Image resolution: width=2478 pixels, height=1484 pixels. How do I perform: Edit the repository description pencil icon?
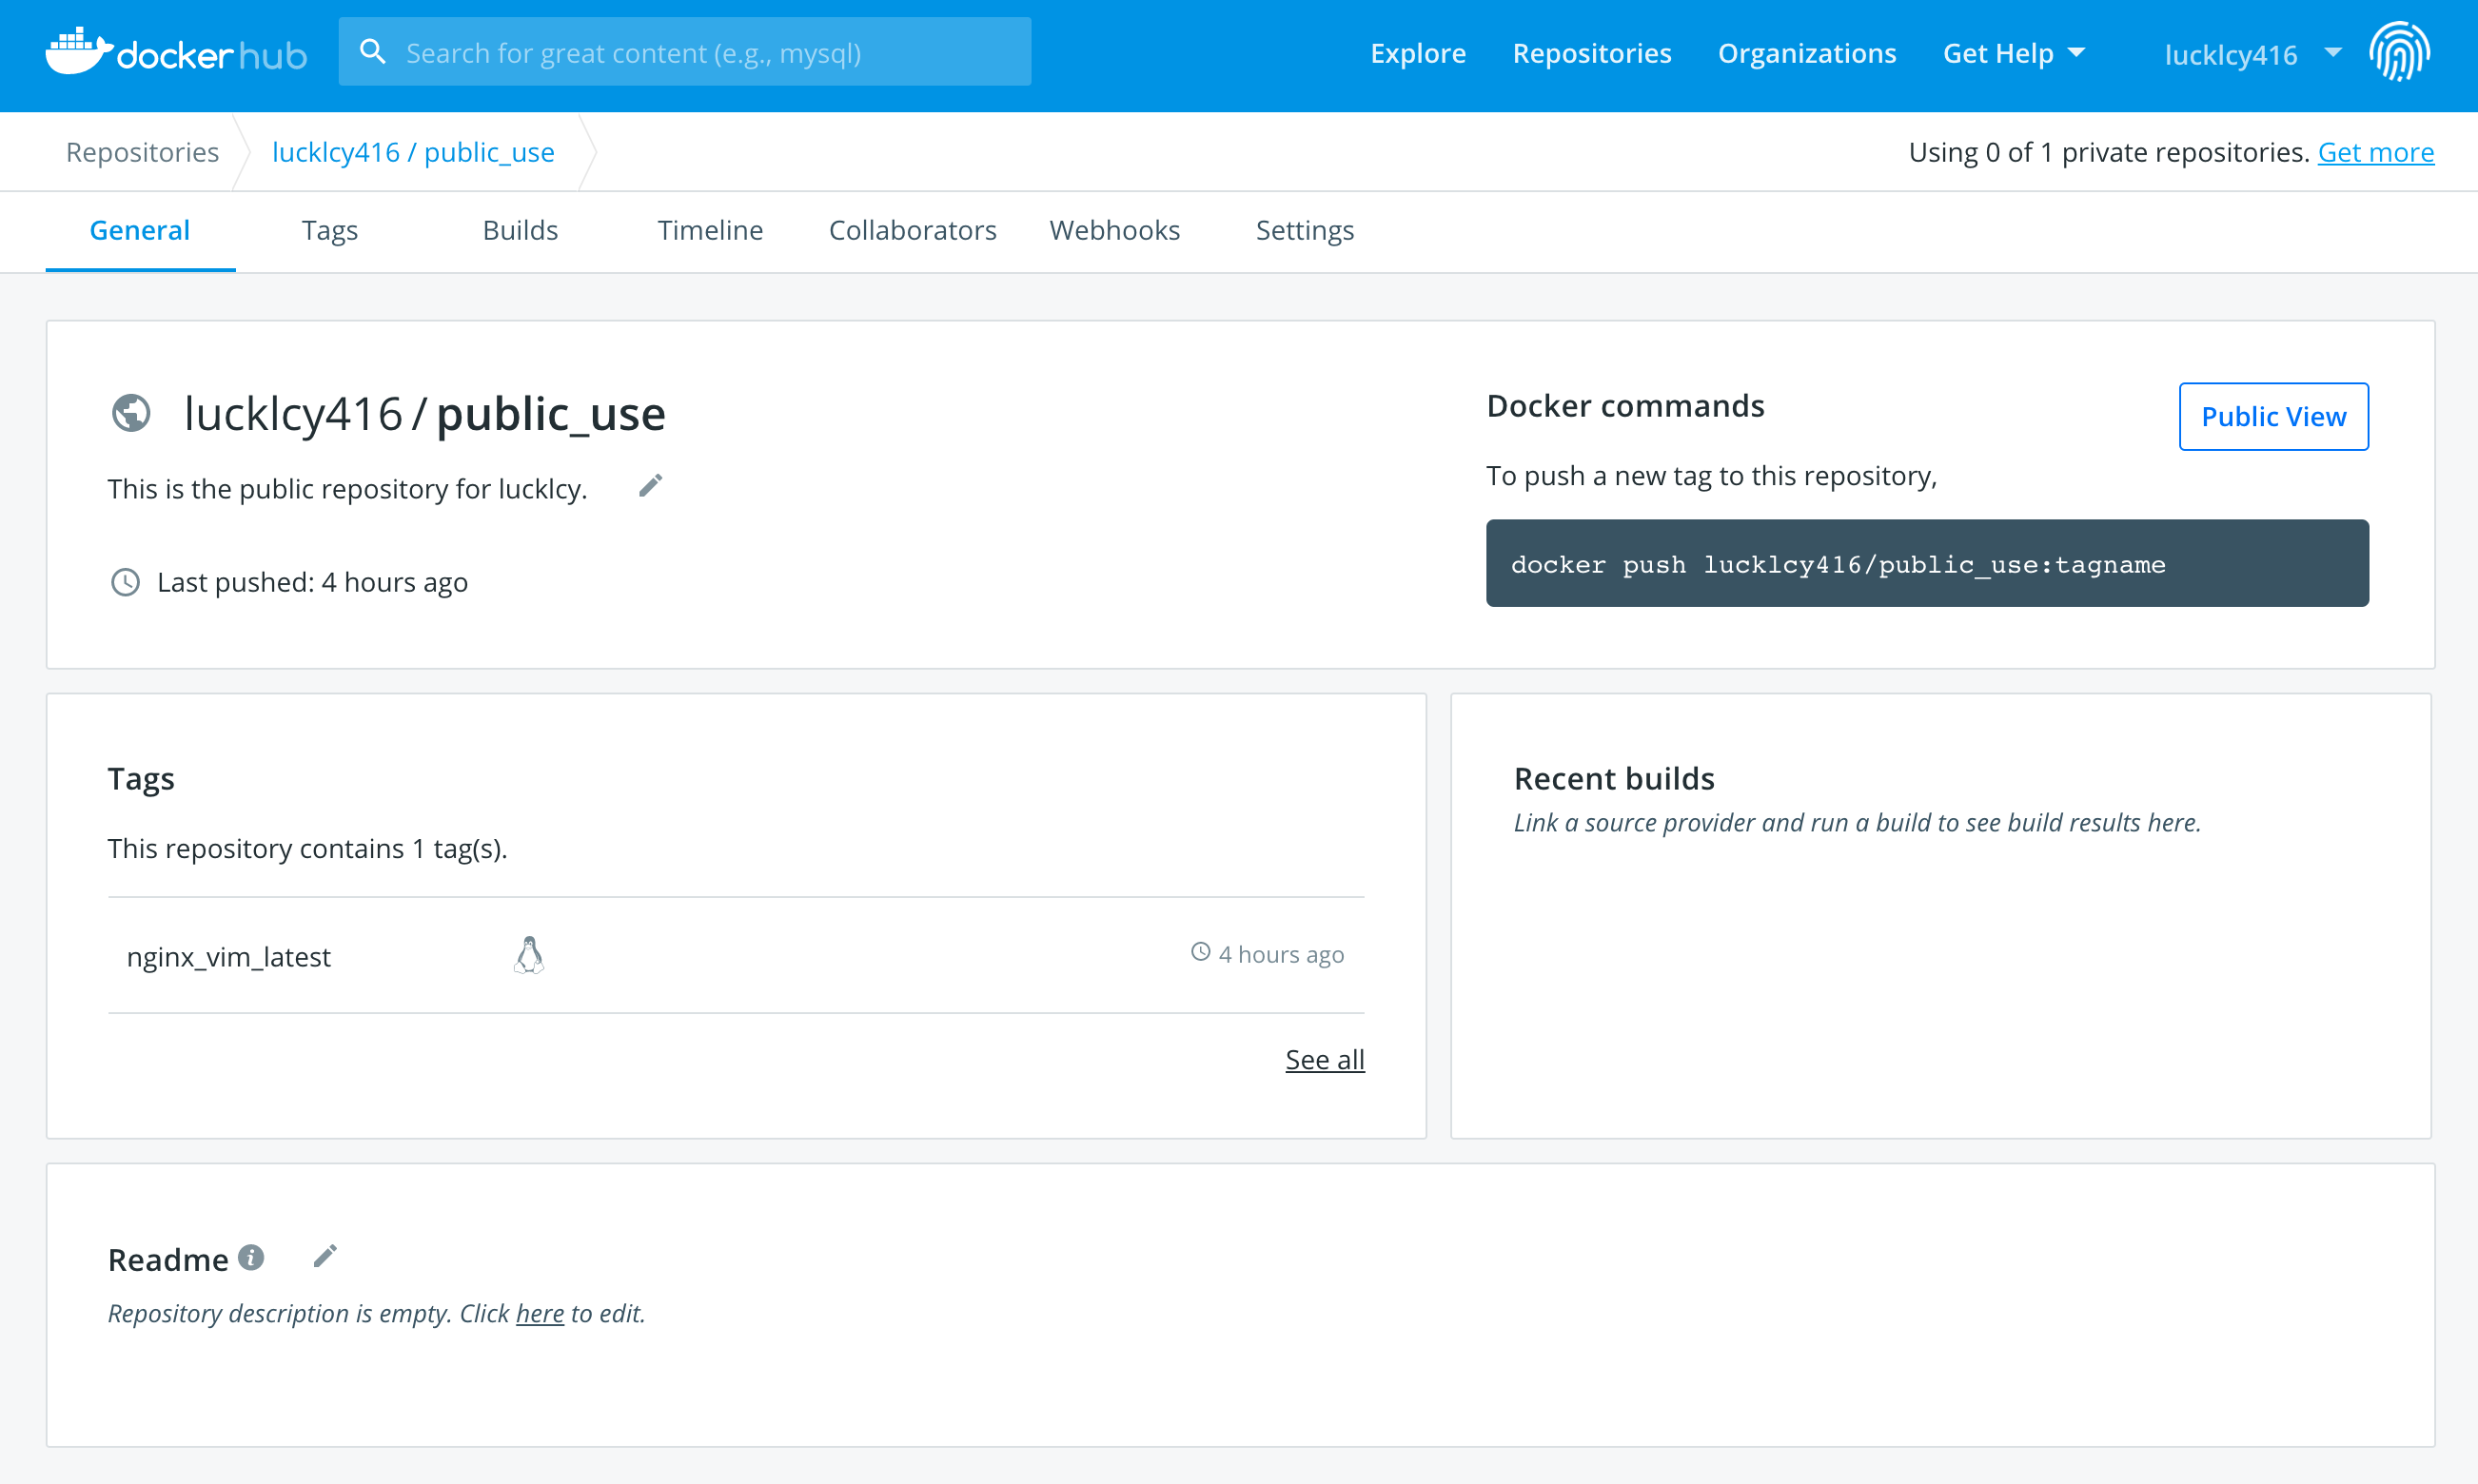(x=650, y=486)
